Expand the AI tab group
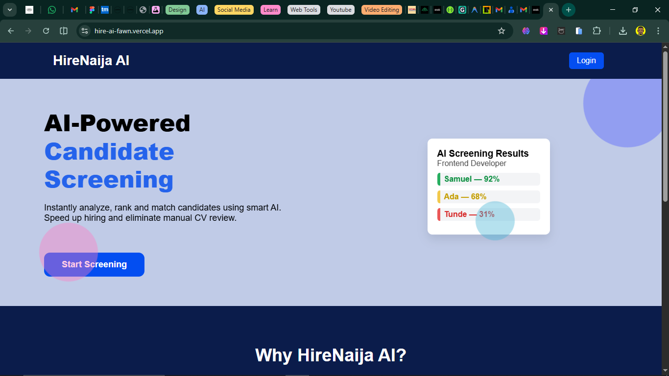 tap(202, 10)
